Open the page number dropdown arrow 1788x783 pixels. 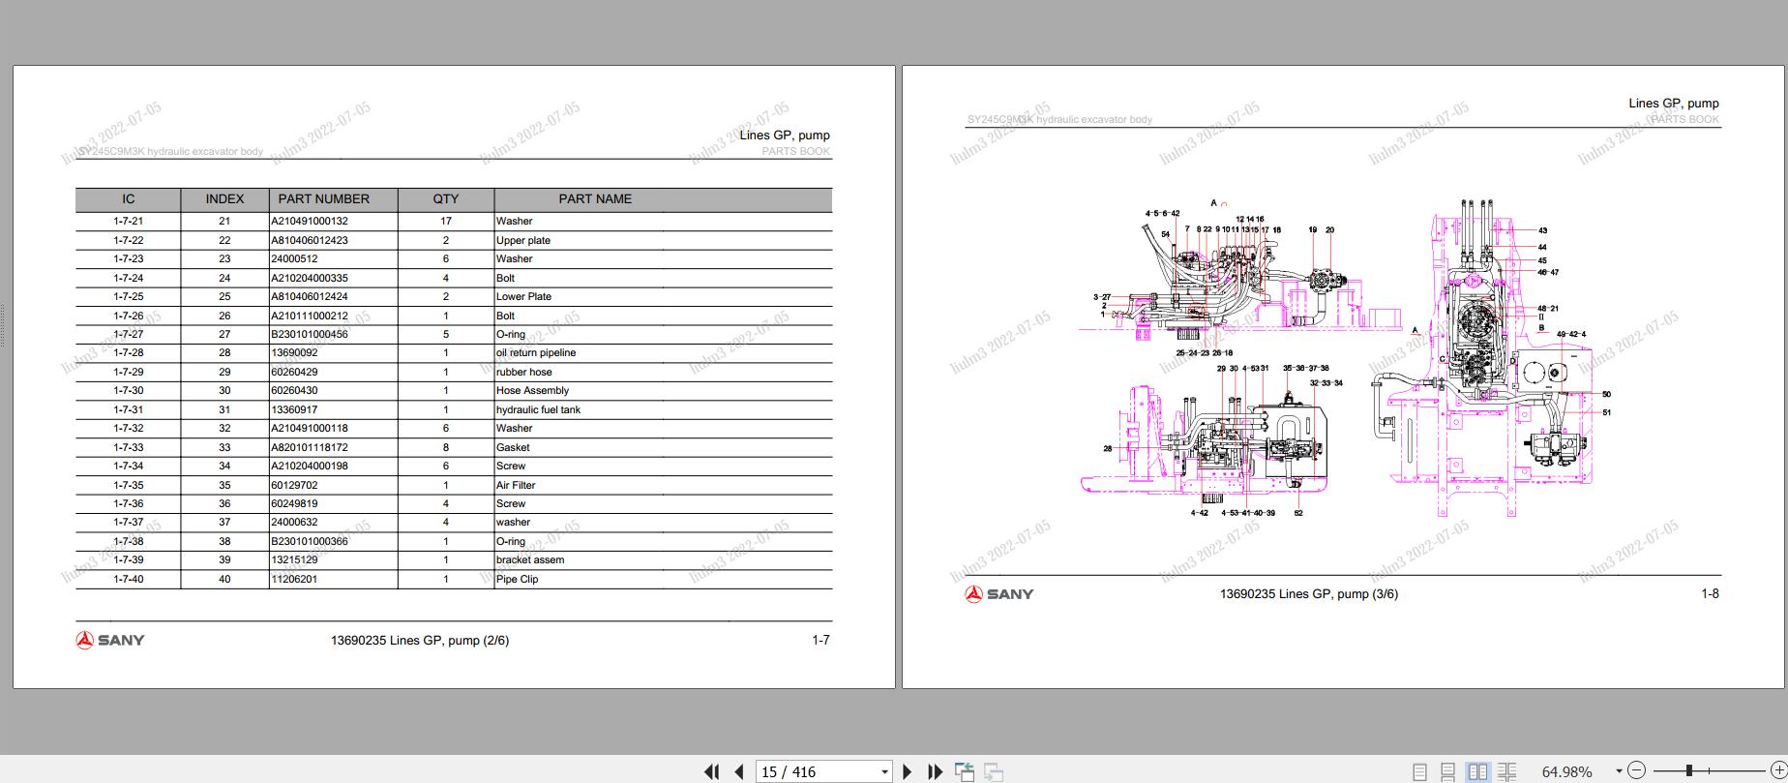884,771
